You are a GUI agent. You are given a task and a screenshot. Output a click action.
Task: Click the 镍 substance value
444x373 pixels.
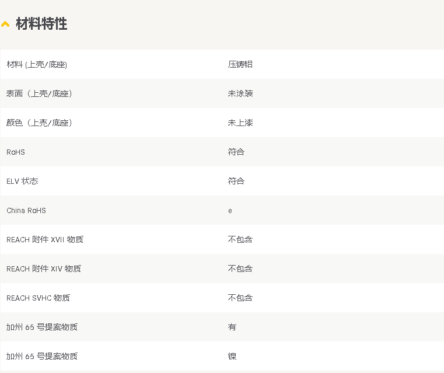(232, 356)
